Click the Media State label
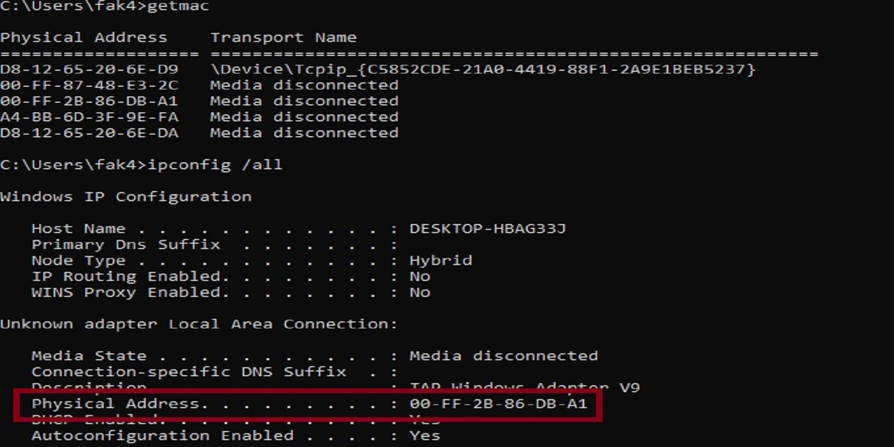Image resolution: width=894 pixels, height=447 pixels. point(89,356)
